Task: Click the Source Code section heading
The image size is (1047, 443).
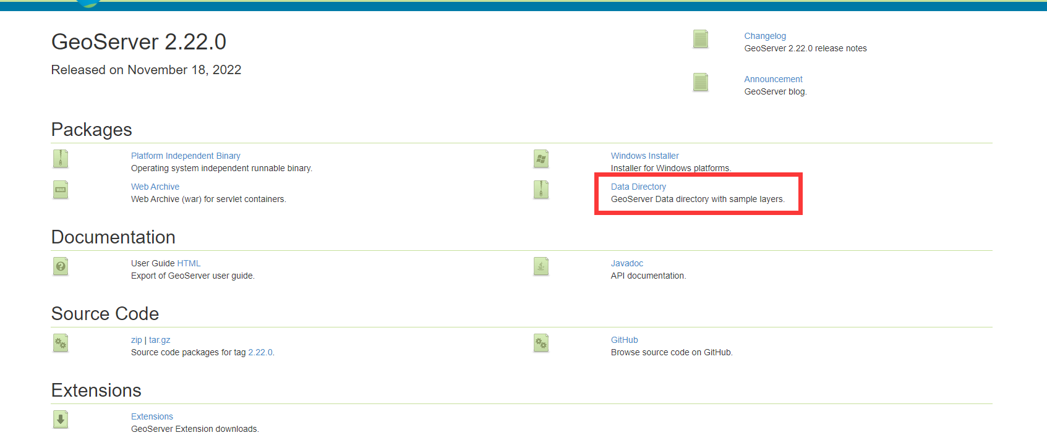Action: coord(105,314)
